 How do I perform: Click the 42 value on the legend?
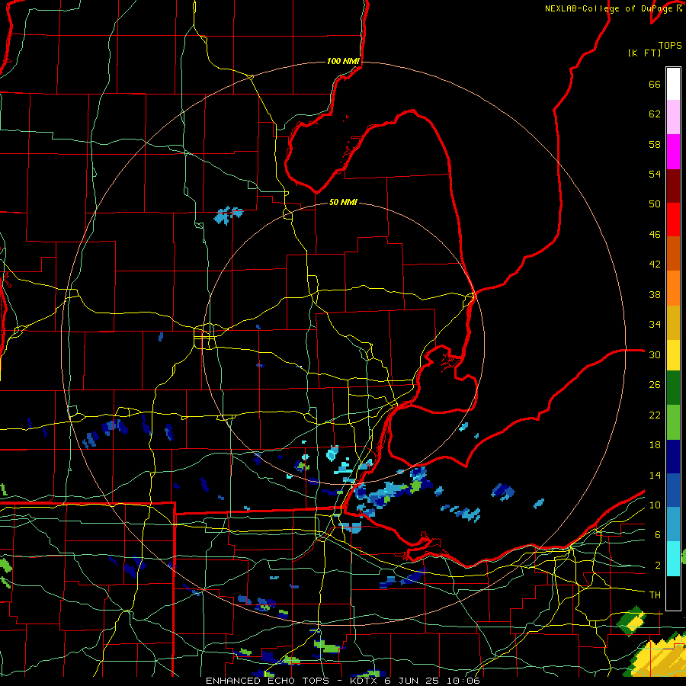coord(655,264)
